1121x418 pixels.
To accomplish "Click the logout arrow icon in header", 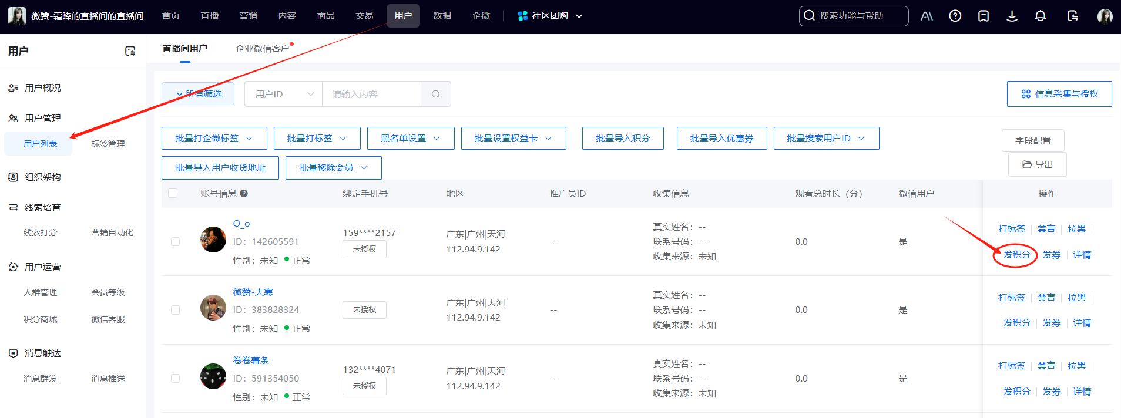I will [1073, 16].
